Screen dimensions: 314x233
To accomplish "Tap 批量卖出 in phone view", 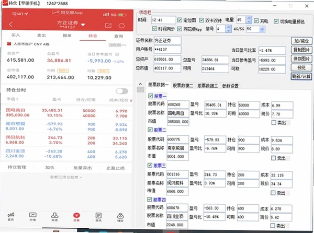I will tap(83, 168).
